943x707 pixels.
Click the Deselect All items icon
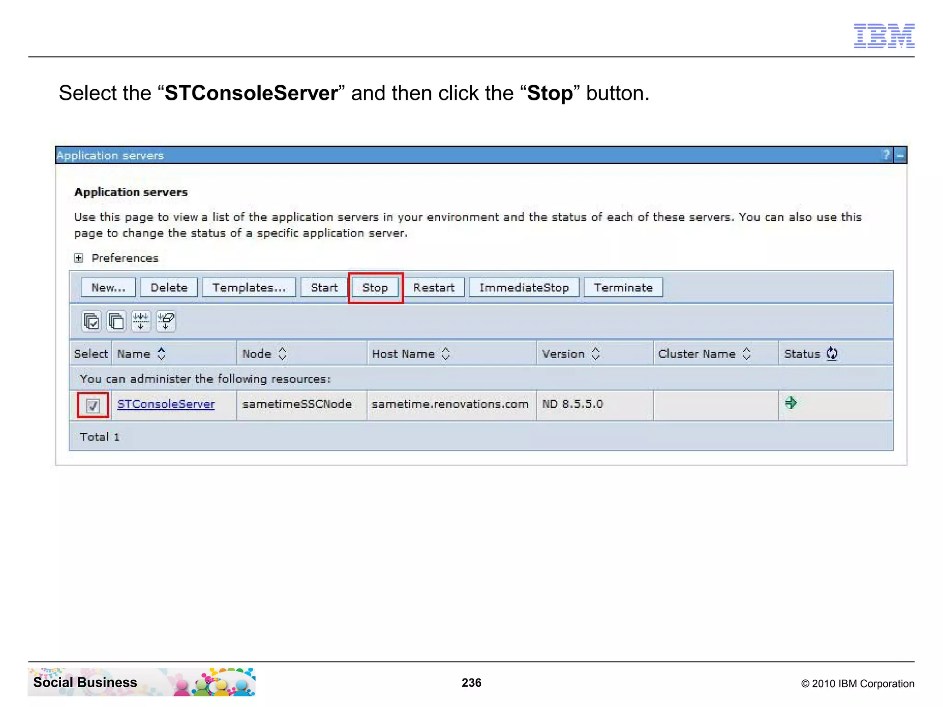point(116,321)
